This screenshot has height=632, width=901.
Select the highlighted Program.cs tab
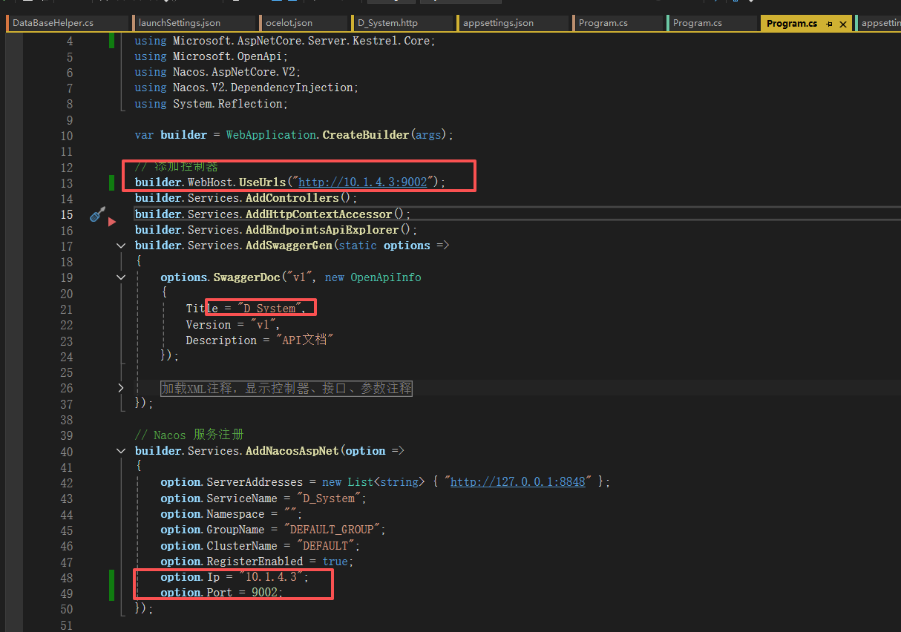(792, 23)
